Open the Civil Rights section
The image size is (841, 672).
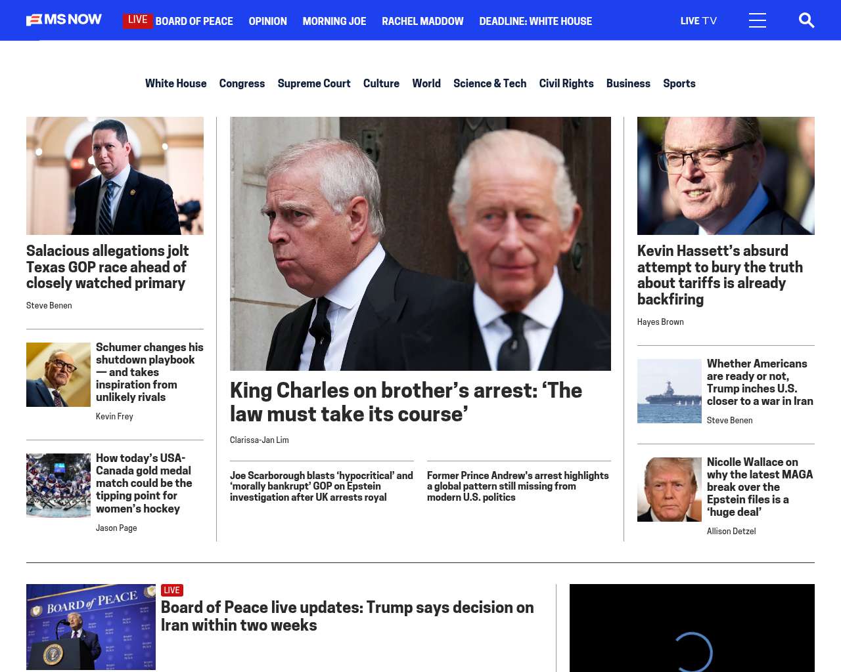tap(566, 83)
